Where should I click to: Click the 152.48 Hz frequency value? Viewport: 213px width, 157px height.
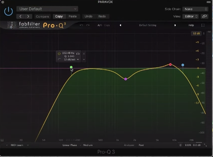(x=68, y=53)
